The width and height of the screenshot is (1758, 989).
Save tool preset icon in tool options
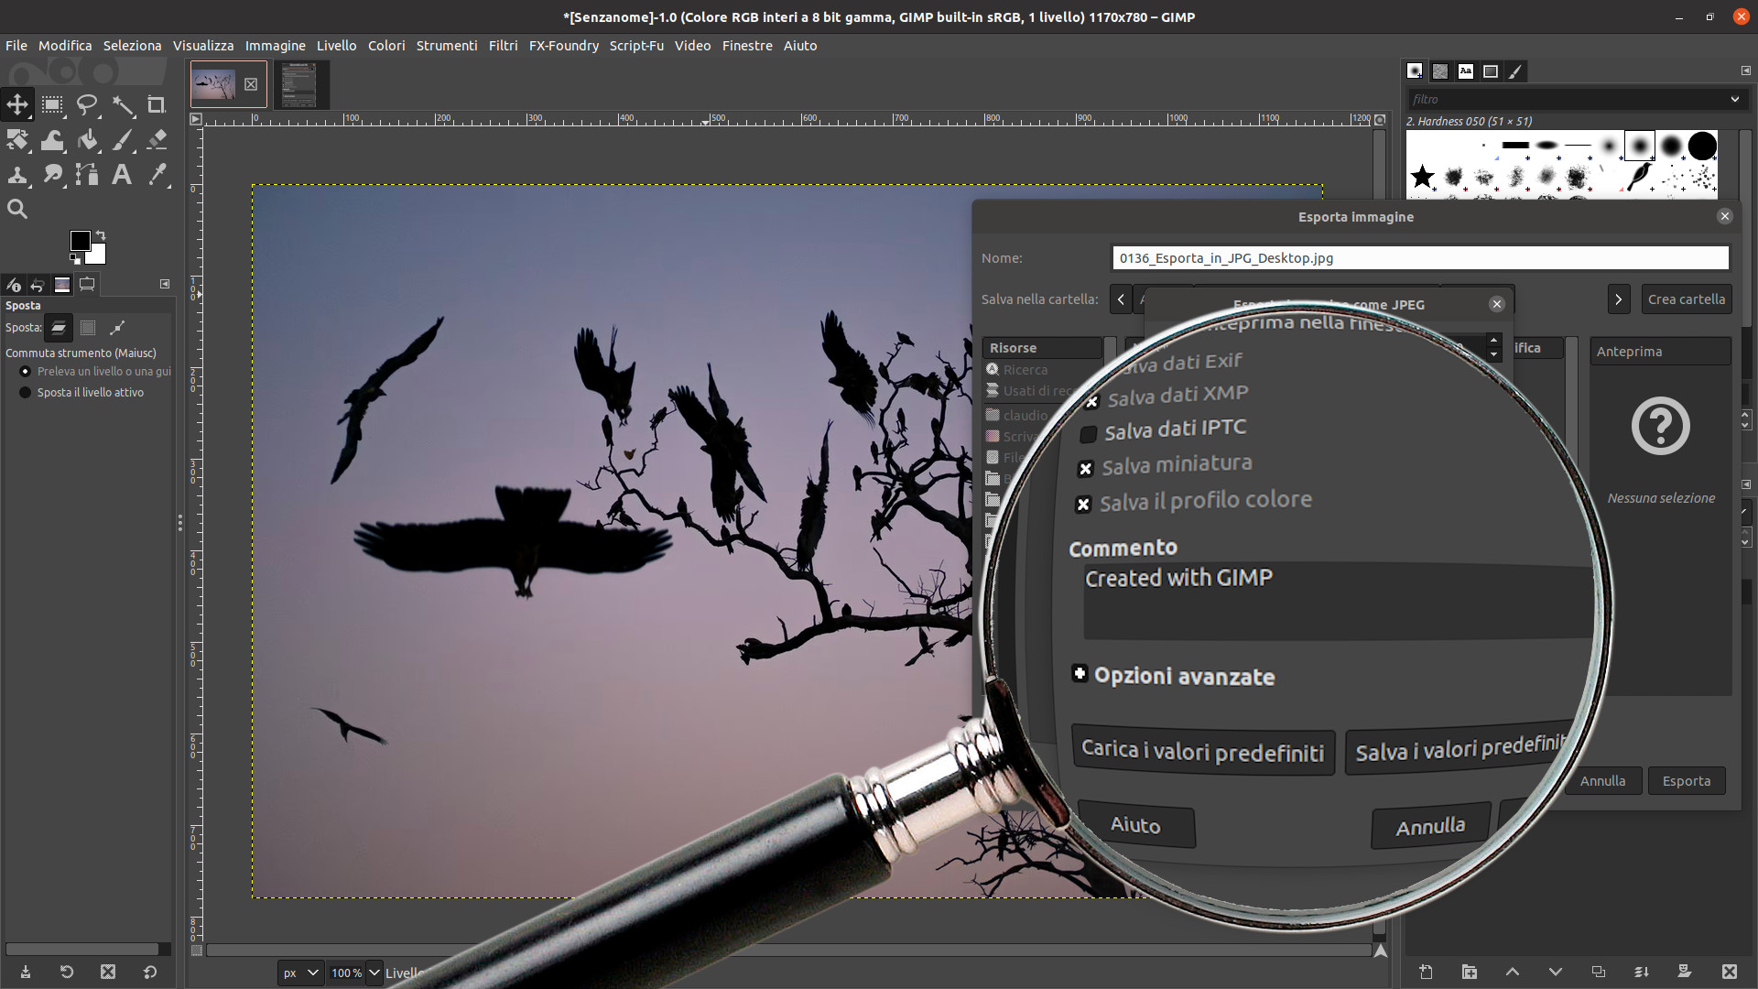(x=25, y=972)
